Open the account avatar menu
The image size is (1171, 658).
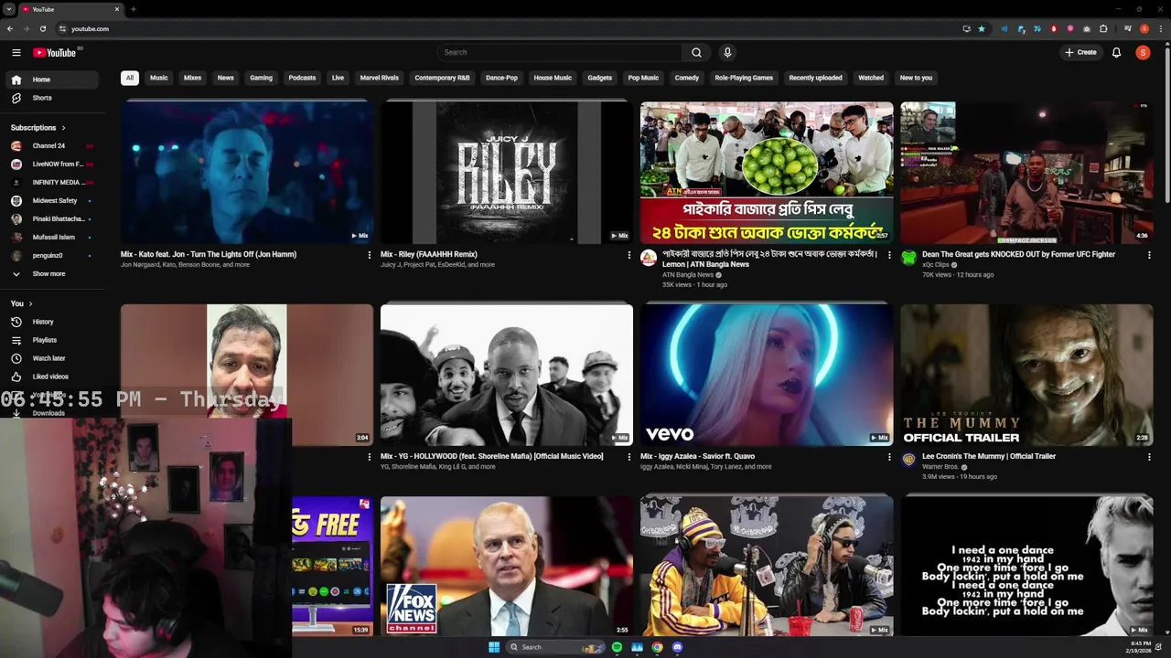[x=1143, y=52]
